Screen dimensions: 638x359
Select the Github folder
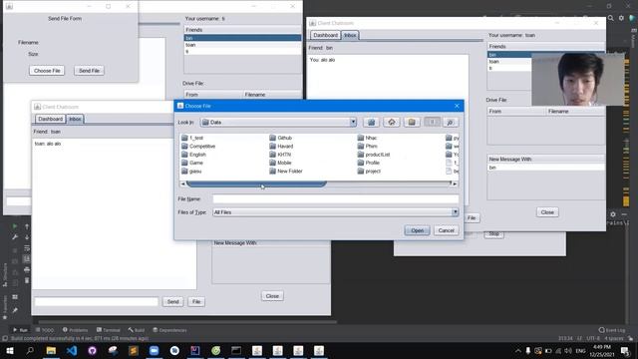(281, 138)
